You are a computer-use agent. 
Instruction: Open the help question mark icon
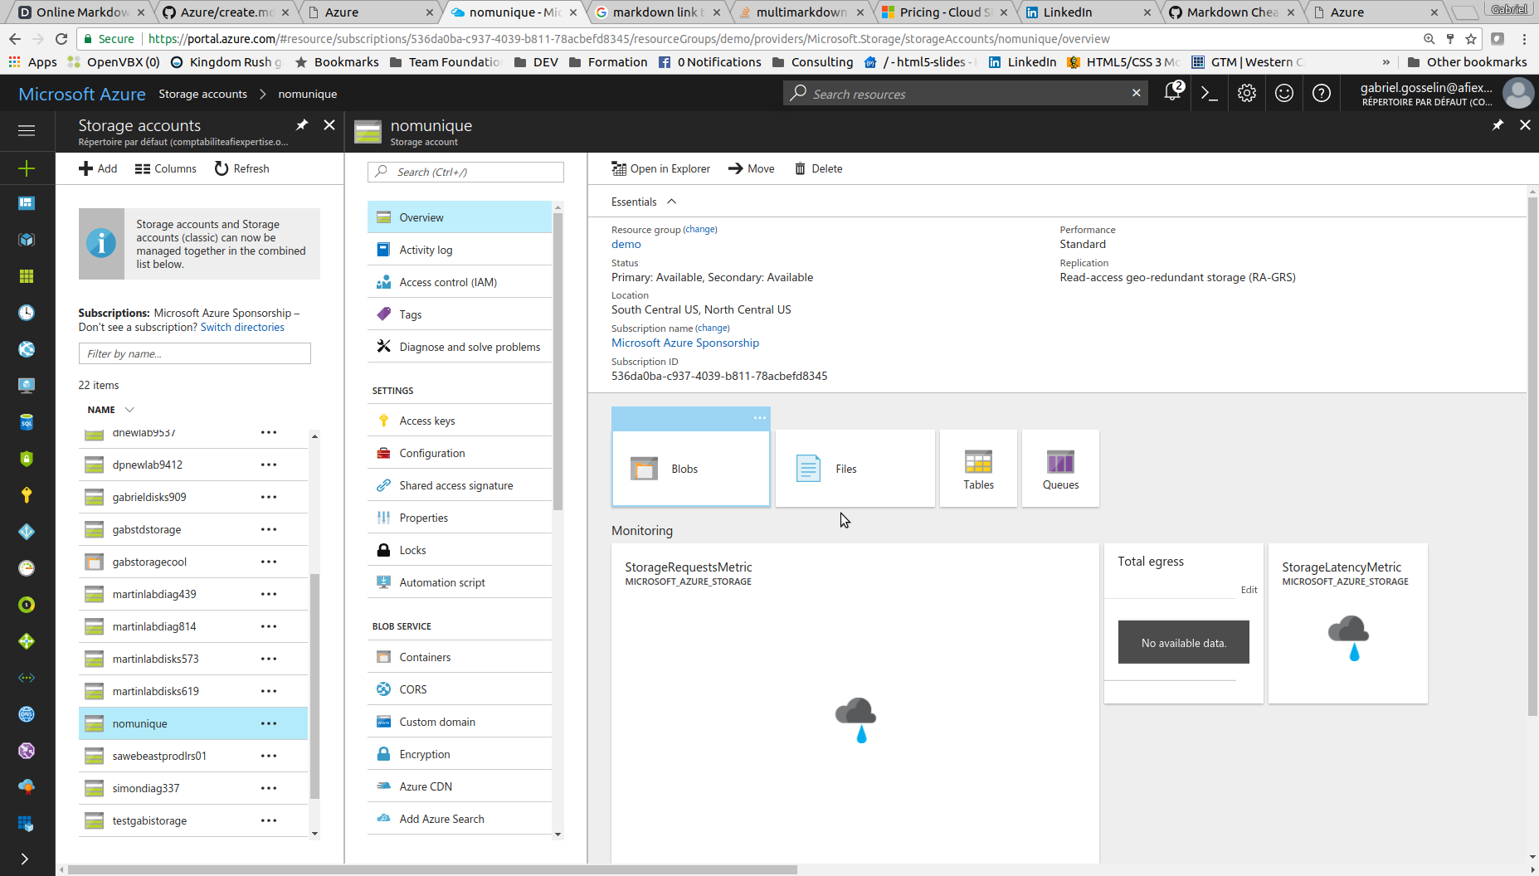click(1322, 94)
